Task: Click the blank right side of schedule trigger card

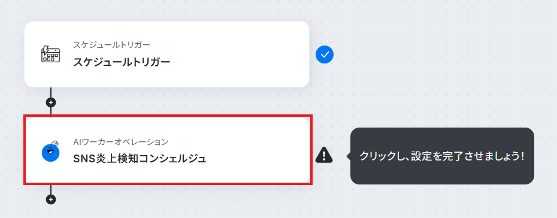Action: tap(249, 54)
